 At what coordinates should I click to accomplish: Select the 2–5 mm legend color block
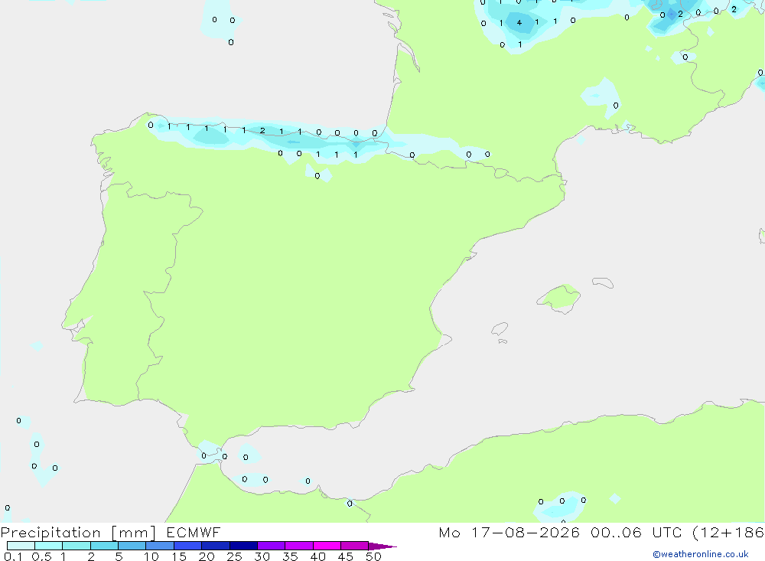[x=104, y=546]
